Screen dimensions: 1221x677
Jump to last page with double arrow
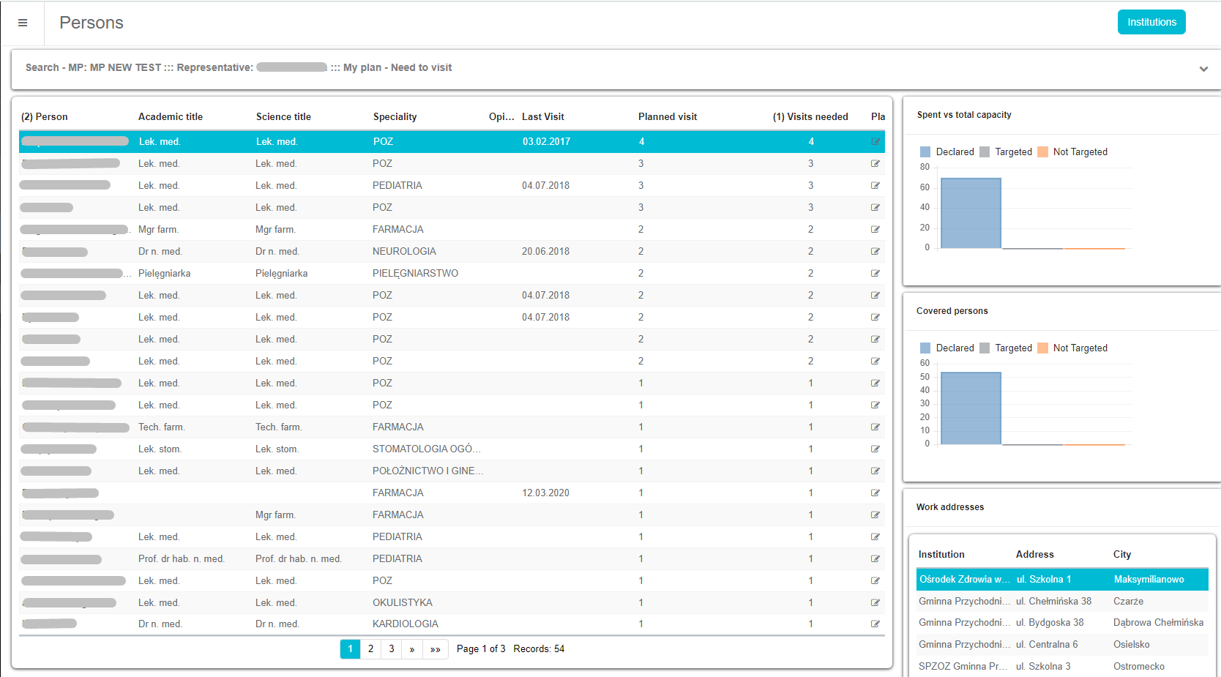436,649
